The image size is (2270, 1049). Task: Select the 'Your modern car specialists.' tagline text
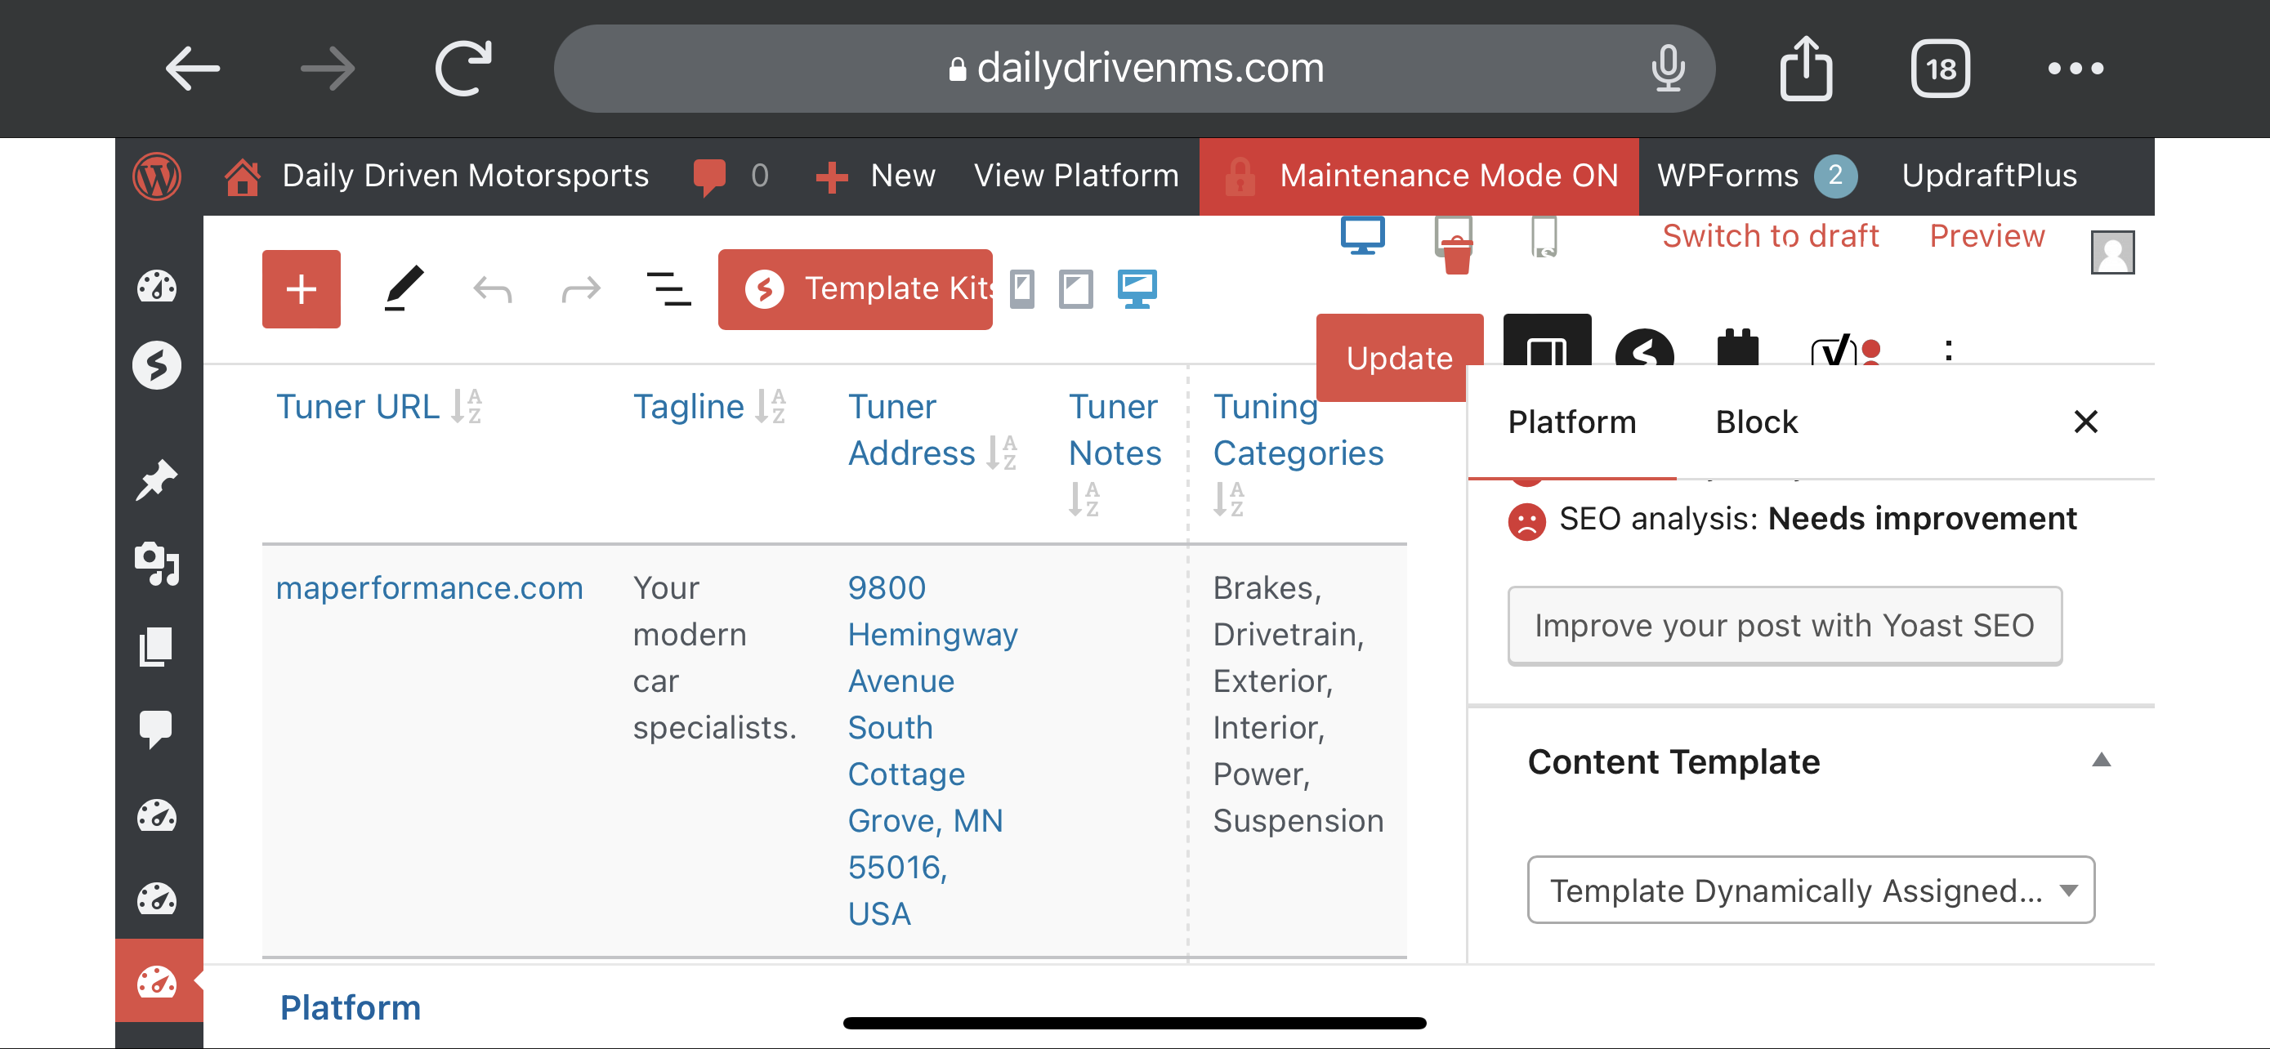pyautogui.click(x=714, y=657)
